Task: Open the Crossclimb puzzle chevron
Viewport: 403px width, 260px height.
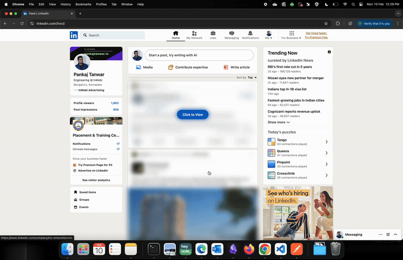Action: [326, 176]
